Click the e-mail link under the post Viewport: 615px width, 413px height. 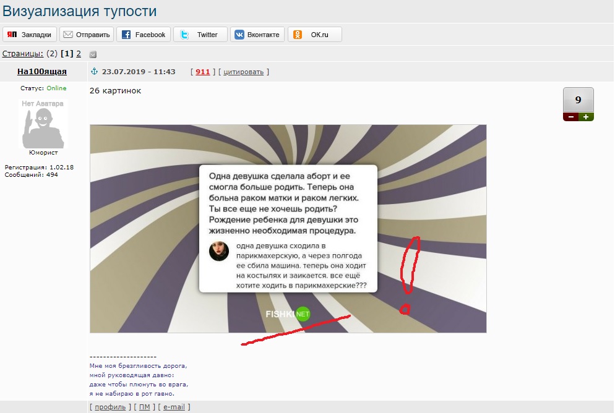(174, 407)
